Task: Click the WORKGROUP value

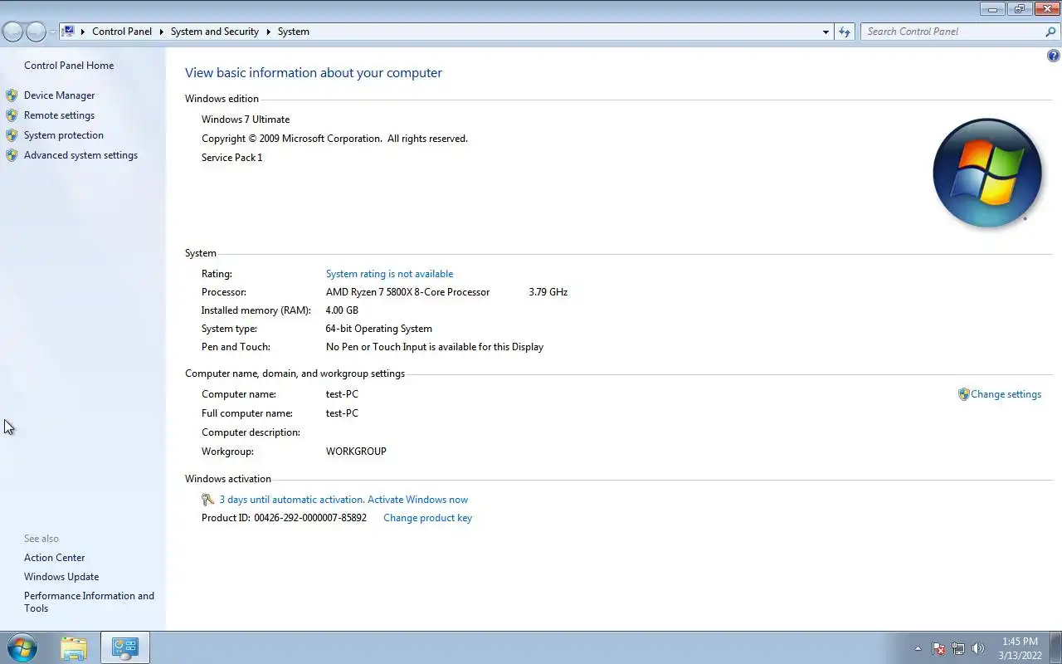Action: click(356, 452)
